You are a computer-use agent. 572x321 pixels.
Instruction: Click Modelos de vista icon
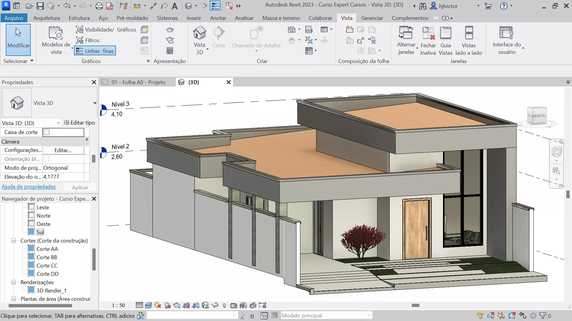point(56,33)
